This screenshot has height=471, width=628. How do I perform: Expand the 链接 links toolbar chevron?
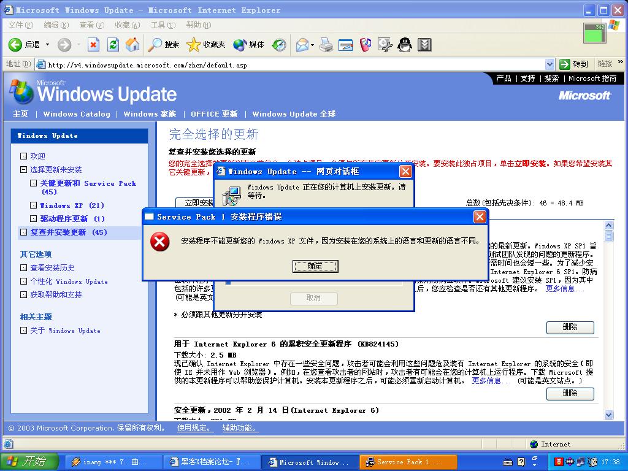click(621, 62)
